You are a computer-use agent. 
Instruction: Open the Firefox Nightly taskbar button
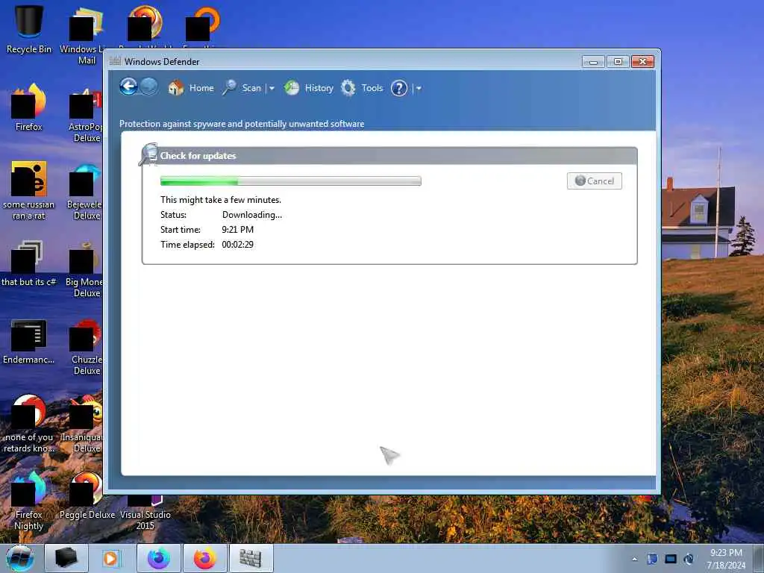[159, 558]
